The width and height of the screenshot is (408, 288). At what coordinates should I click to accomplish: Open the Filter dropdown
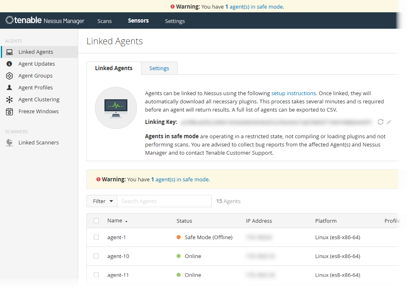pos(102,201)
